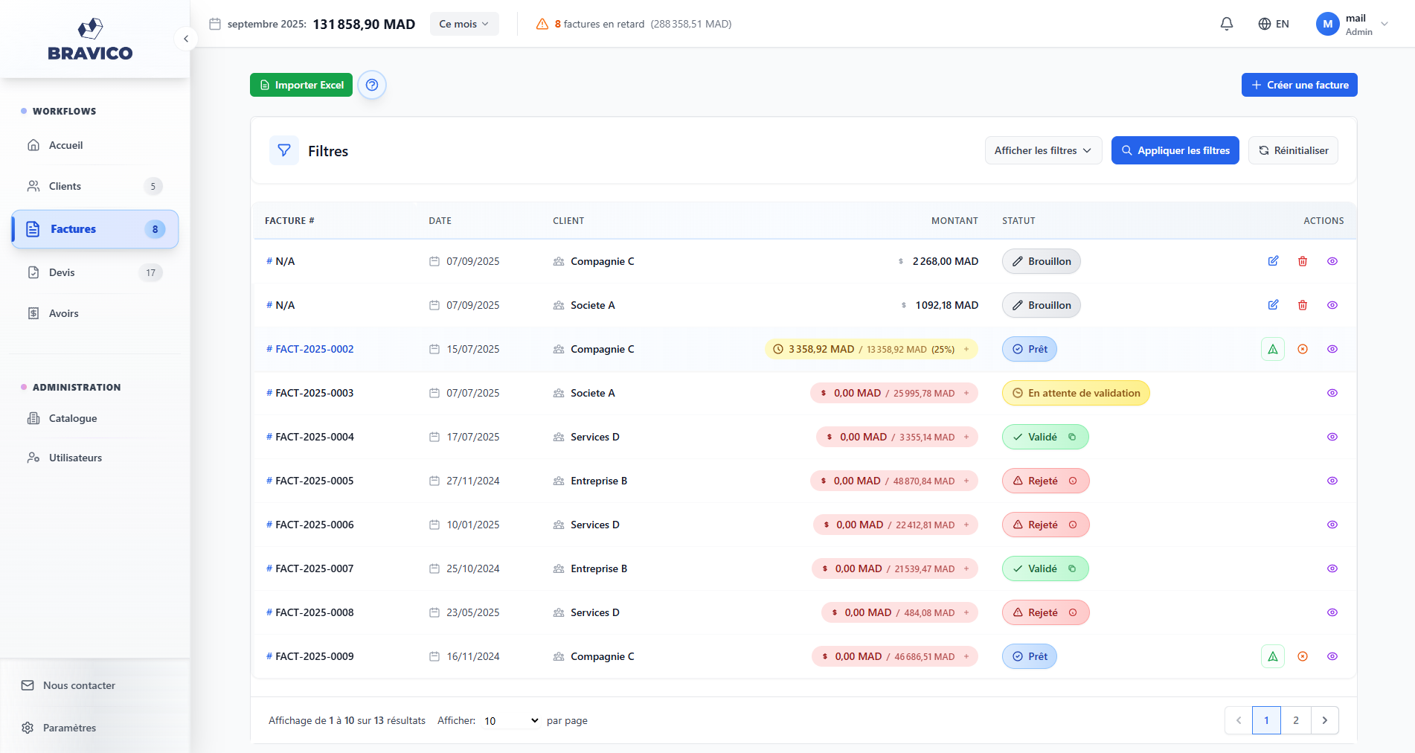Click the Factures sidebar item

[95, 229]
